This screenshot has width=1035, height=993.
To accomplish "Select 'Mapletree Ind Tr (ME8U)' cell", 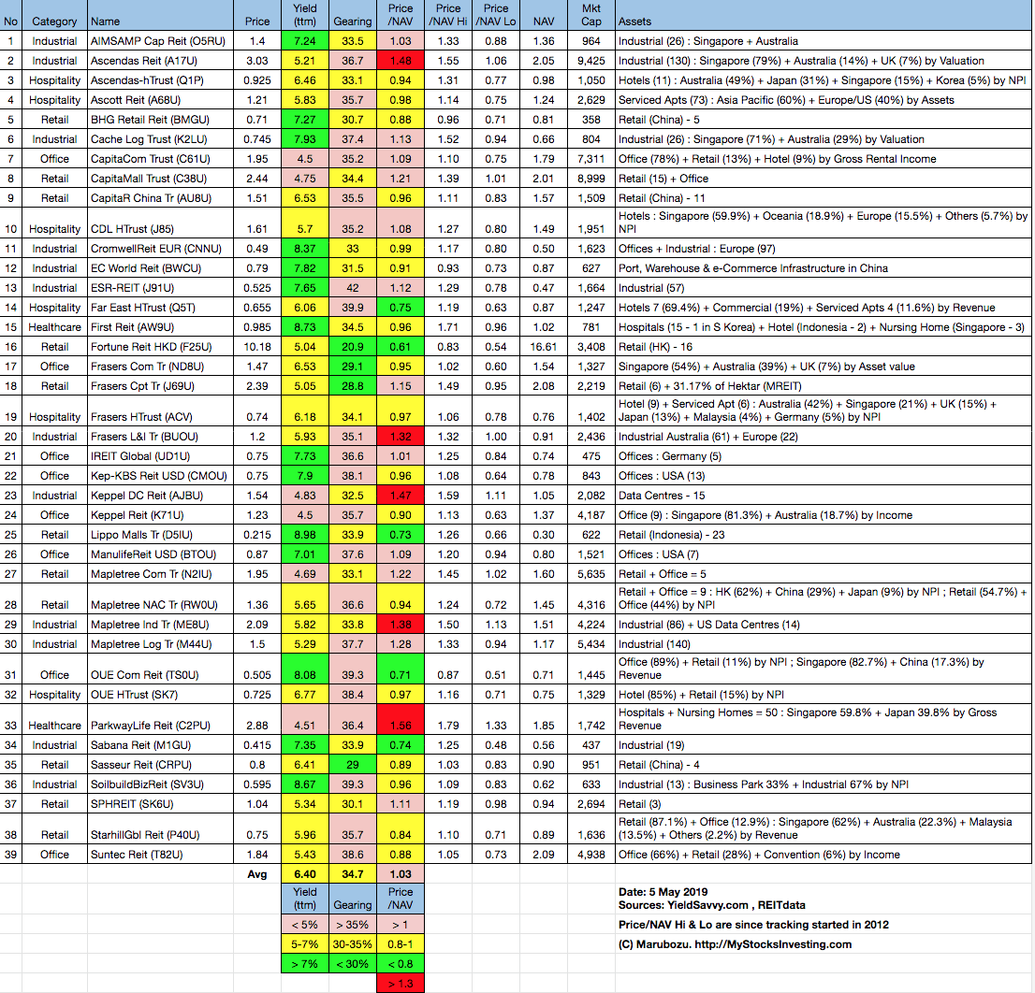I will [x=160, y=625].
